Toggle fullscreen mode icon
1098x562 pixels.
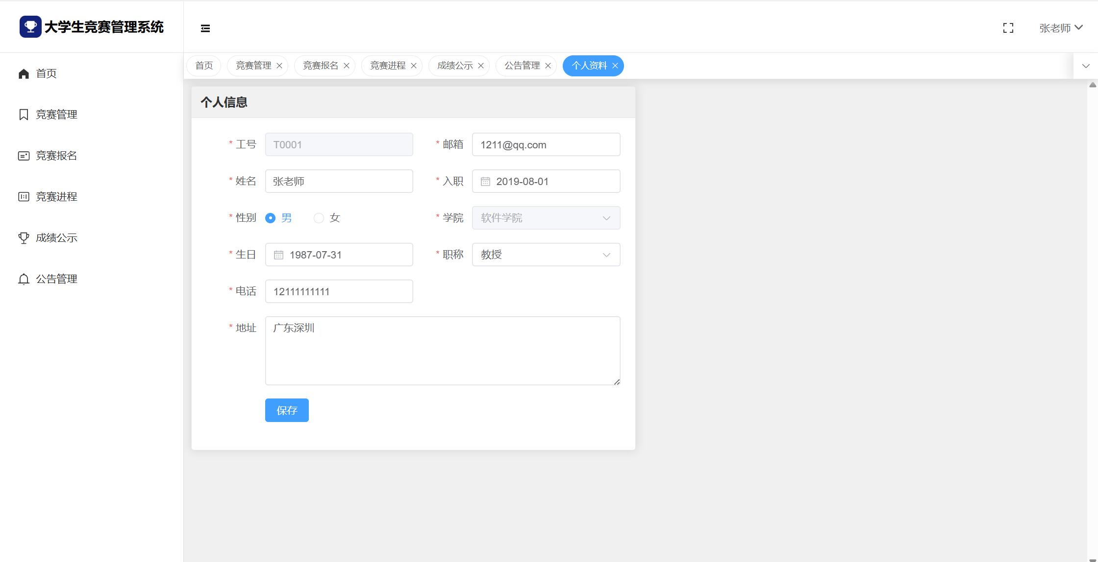point(1008,28)
